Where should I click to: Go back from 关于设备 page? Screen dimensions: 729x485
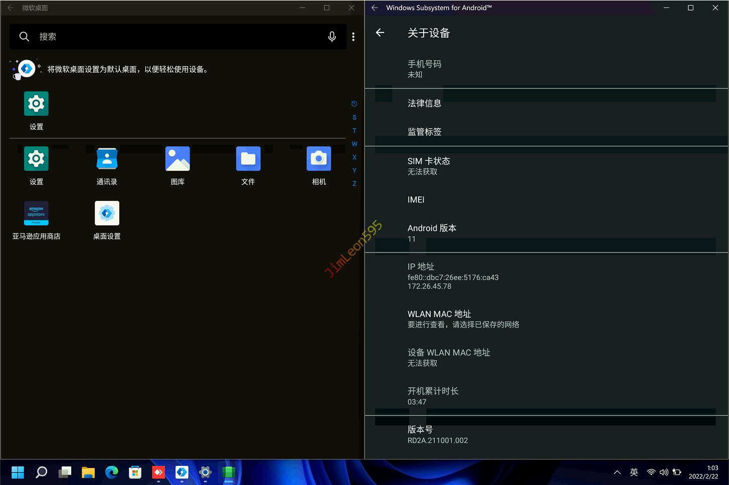tap(380, 33)
